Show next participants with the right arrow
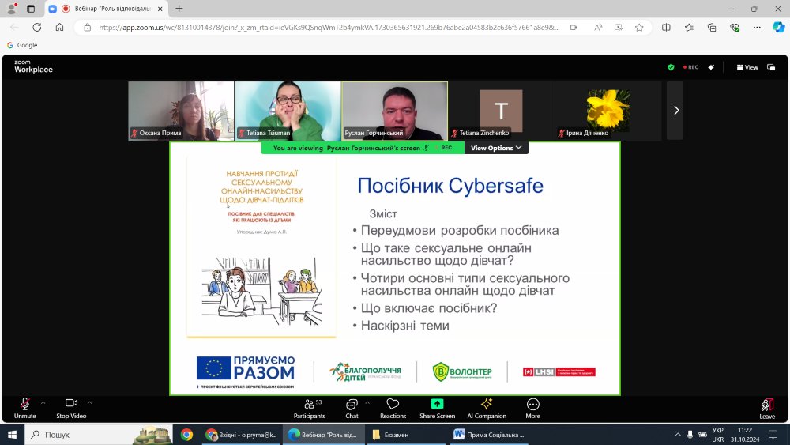Screen dimensions: 790x445 click(675, 111)
